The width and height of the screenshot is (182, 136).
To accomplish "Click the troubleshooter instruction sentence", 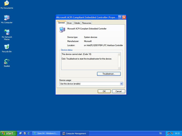I will (87, 59).
